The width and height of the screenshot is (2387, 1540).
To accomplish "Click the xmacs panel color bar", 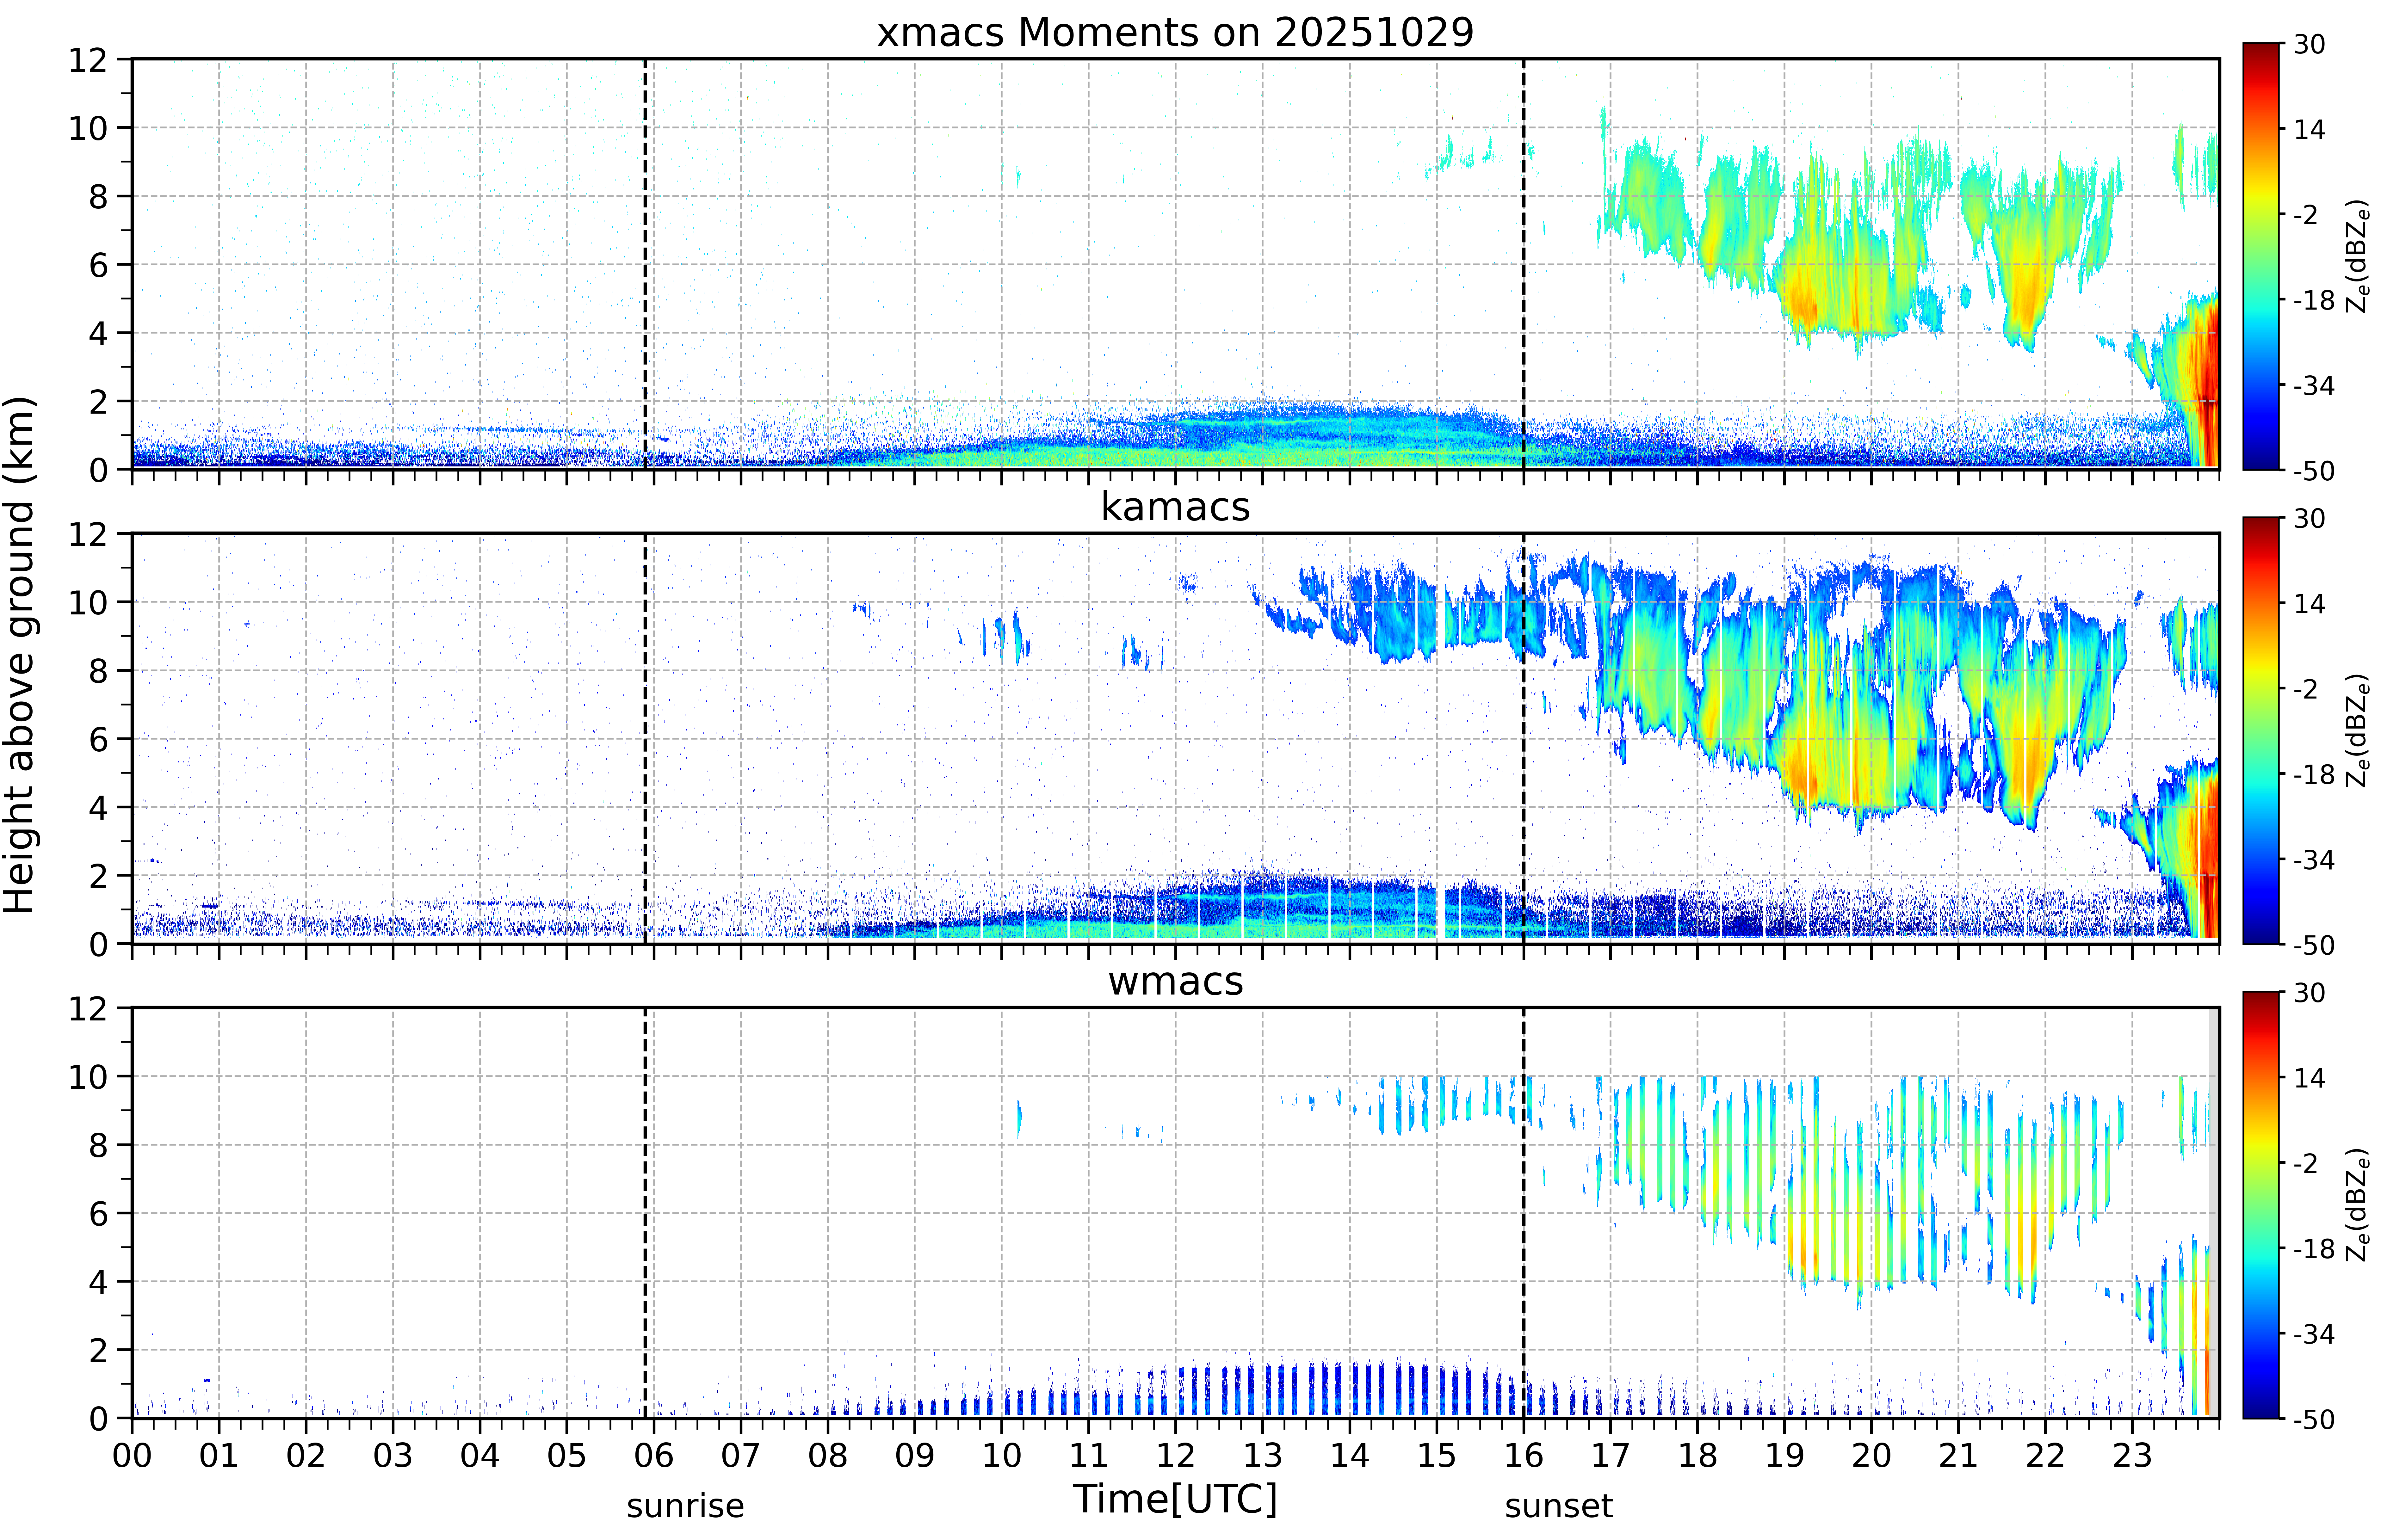I will pyautogui.click(x=2261, y=256).
